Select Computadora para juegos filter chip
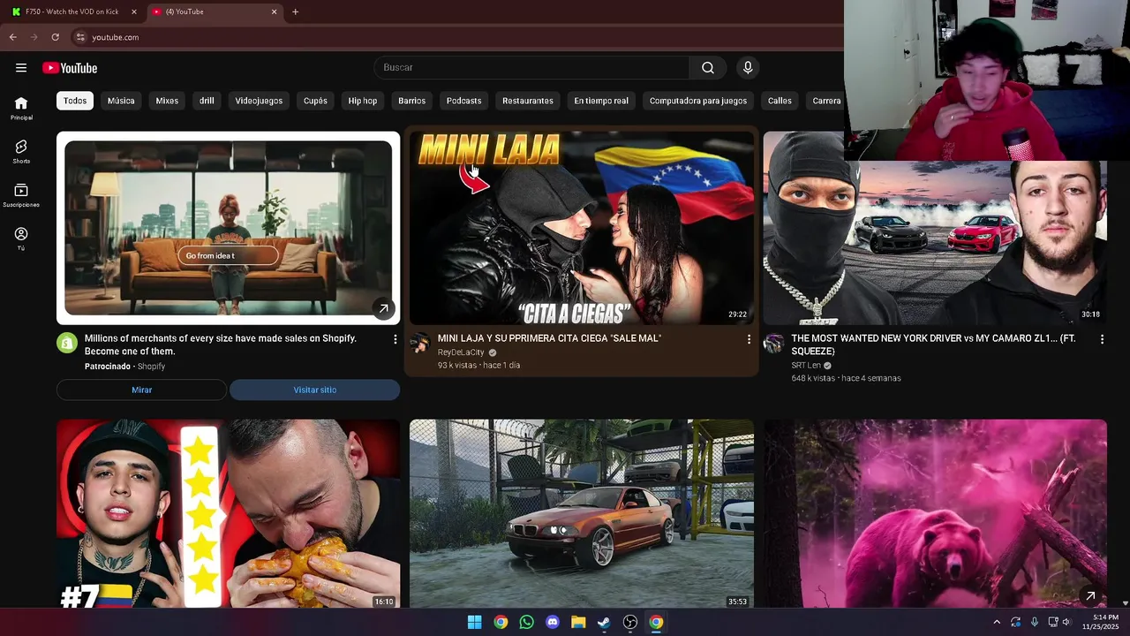1130x636 pixels. (698, 101)
